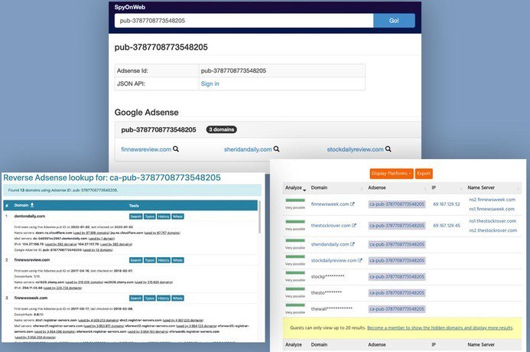Click the green analyze bar for thewall row

(295, 305)
